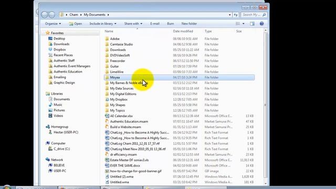336x189 pixels.
Task: Open Authentic Event Managers favorite folder
Action: [x=72, y=66]
